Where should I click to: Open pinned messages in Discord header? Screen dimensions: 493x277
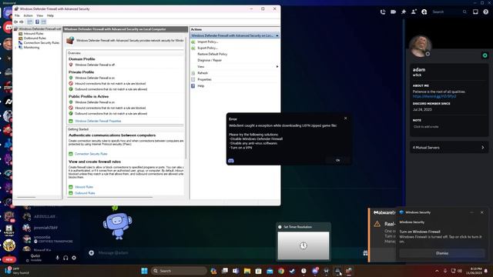[x=404, y=12]
